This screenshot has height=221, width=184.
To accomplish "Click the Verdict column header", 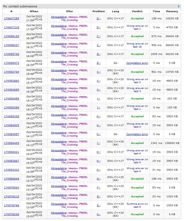I will (x=137, y=11).
